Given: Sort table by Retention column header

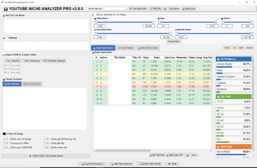Looking at the screenshot, I should click(182, 57).
